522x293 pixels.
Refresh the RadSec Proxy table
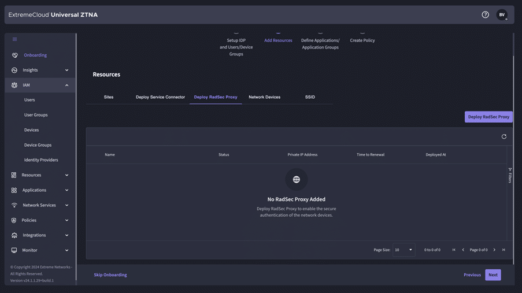(x=504, y=137)
